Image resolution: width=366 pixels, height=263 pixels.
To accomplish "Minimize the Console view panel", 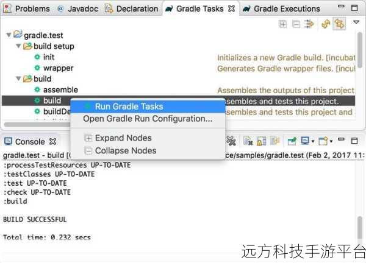I will [x=341, y=139].
